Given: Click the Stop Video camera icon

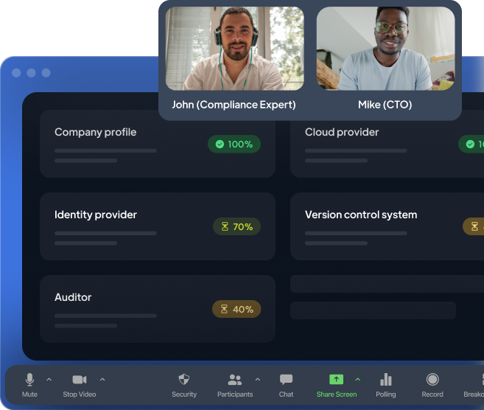Looking at the screenshot, I should [x=80, y=380].
